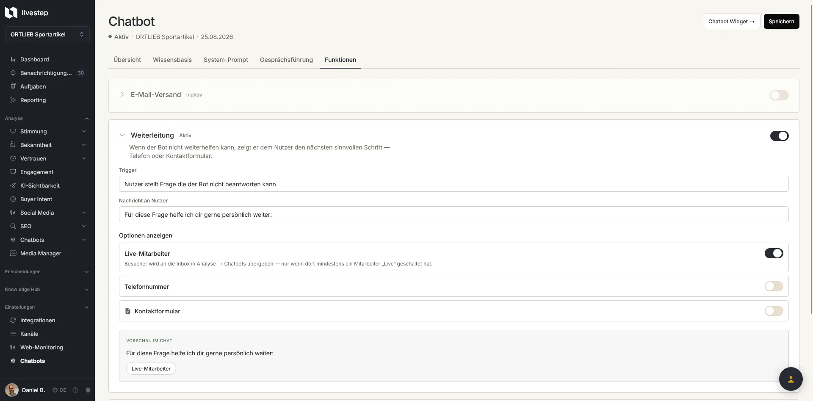Go to the System-Prompt tab

click(226, 60)
